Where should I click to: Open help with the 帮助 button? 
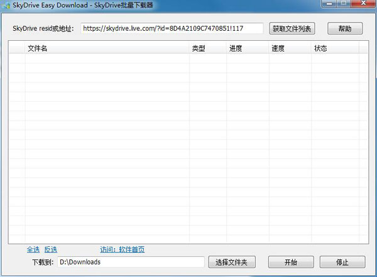tap(345, 29)
